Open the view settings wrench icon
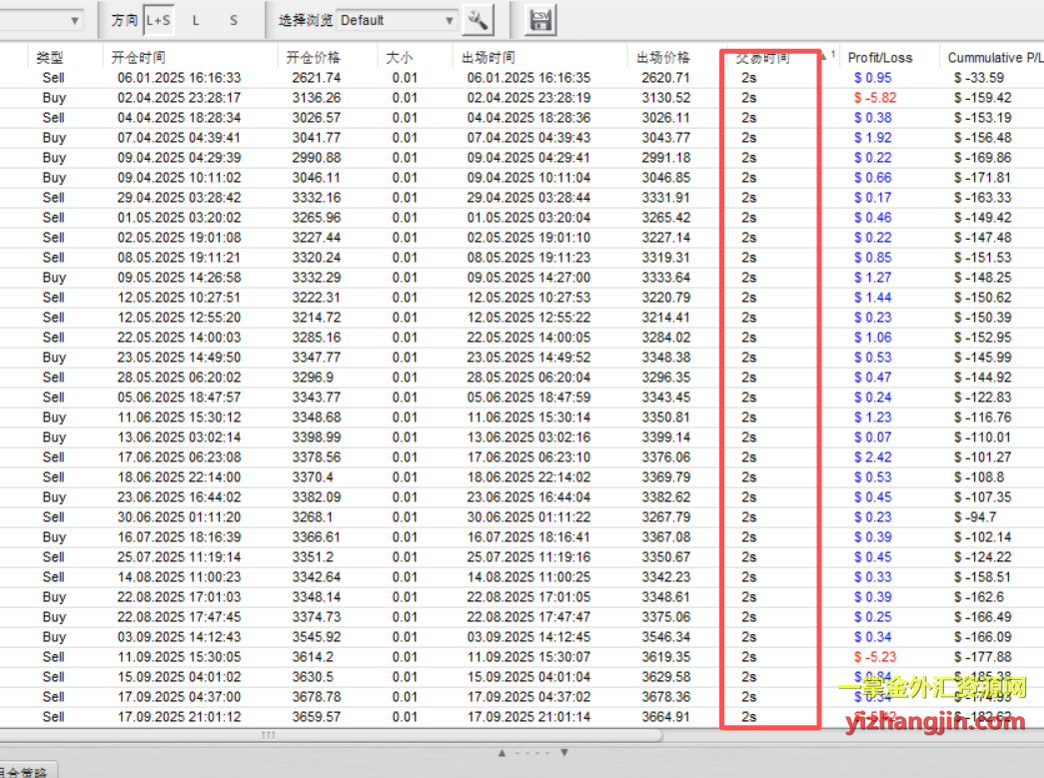The height and width of the screenshot is (778, 1044). pos(479,20)
